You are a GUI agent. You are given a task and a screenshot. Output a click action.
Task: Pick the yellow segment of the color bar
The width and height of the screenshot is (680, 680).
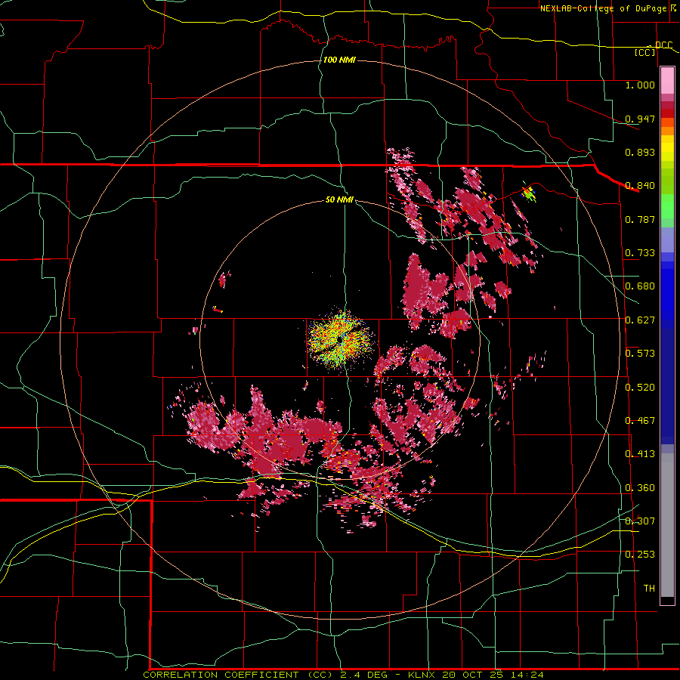click(667, 148)
